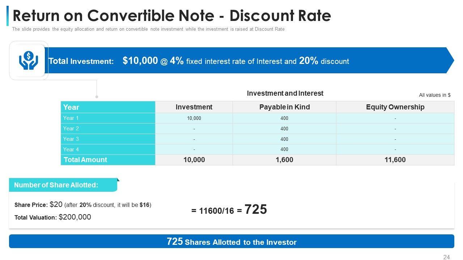Click the 11,600 equity ownership total cell
463x260 pixels.
coord(395,160)
